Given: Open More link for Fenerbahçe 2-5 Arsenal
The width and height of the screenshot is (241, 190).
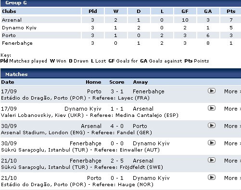Looking at the screenshot, I should pyautogui.click(x=232, y=161).
